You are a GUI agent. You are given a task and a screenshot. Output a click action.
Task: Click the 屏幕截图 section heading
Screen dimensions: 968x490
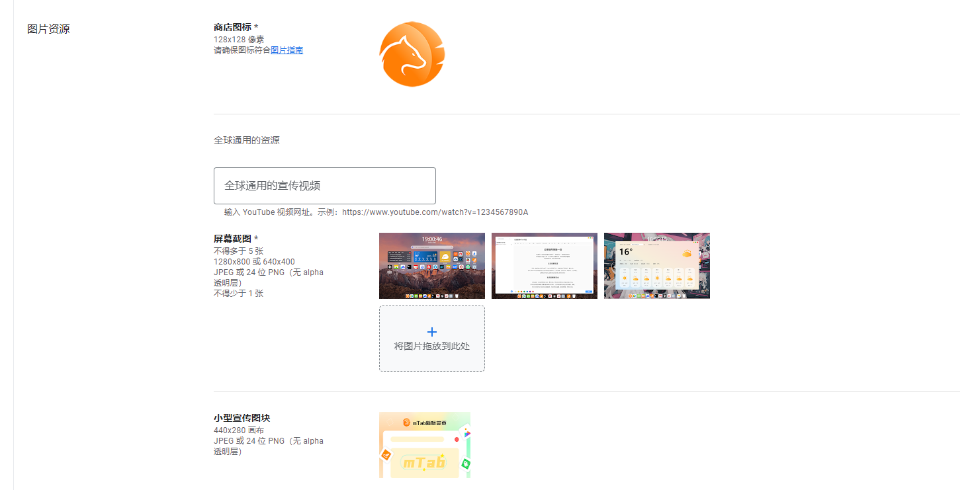pyautogui.click(x=232, y=239)
